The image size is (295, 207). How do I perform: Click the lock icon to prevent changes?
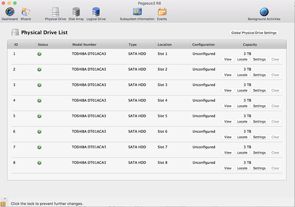4,202
